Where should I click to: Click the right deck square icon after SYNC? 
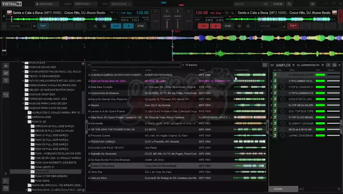pos(239,26)
